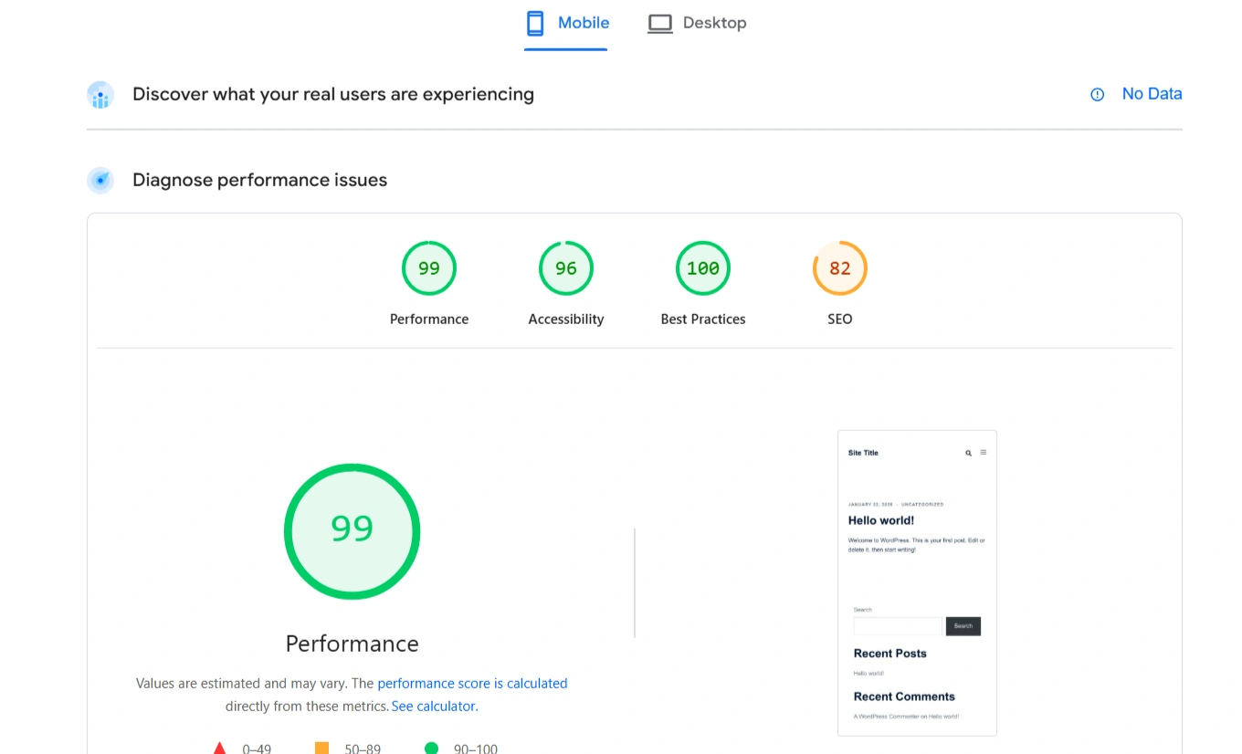Image resolution: width=1242 pixels, height=754 pixels.
Task: Click the No Data link
Action: tap(1152, 94)
